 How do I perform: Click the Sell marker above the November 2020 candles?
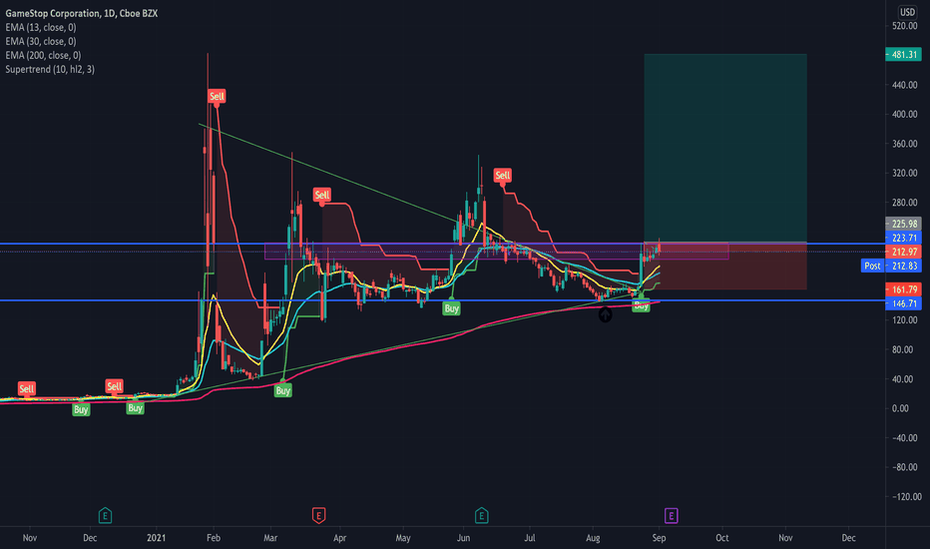[x=26, y=388]
